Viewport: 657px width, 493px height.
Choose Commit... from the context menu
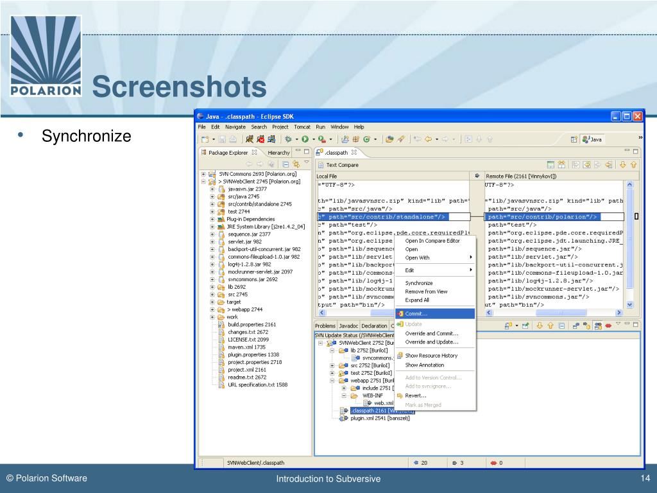[x=435, y=313]
